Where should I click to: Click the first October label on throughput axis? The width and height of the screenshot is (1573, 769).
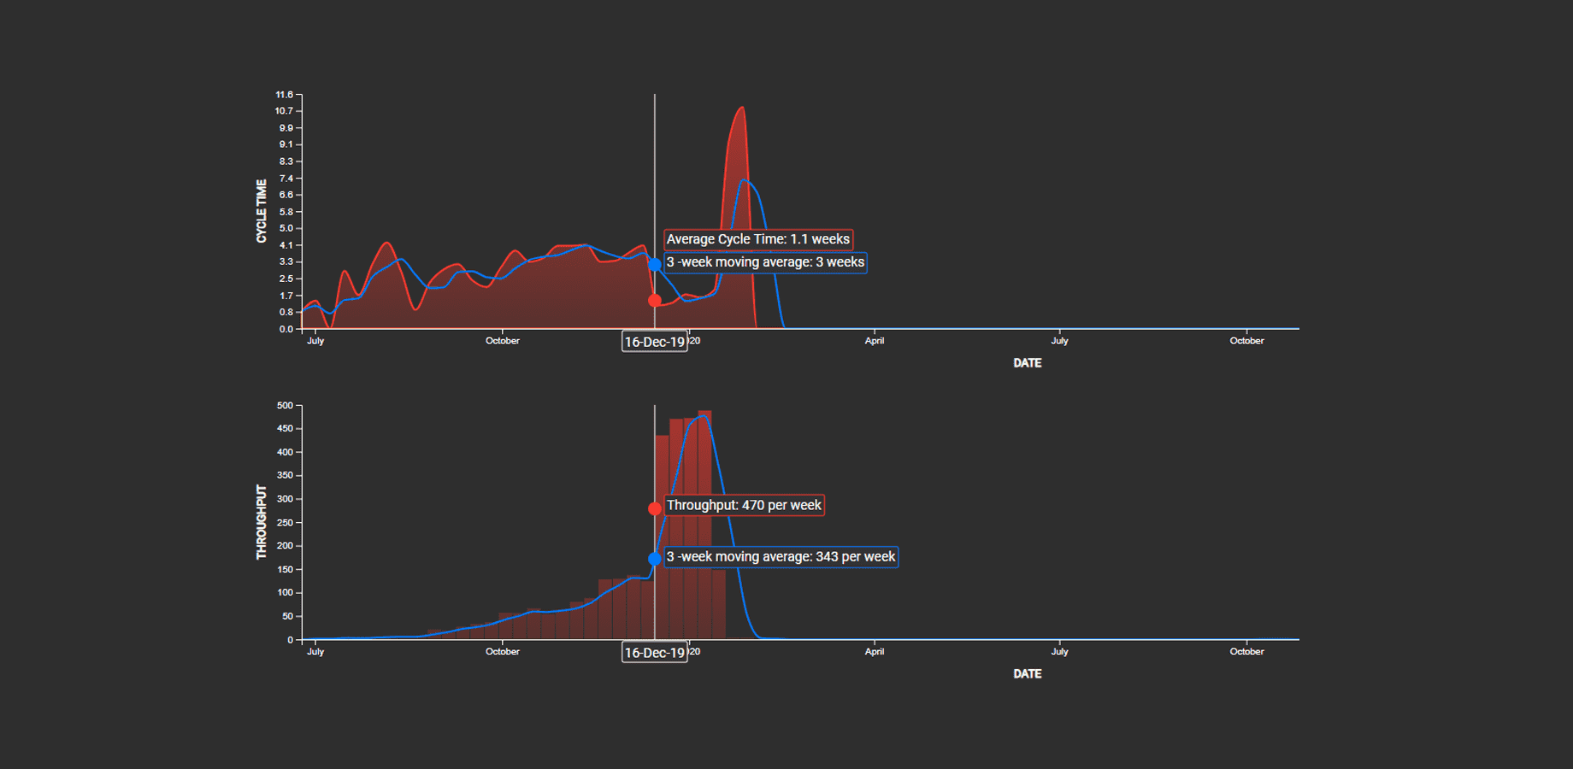(503, 652)
